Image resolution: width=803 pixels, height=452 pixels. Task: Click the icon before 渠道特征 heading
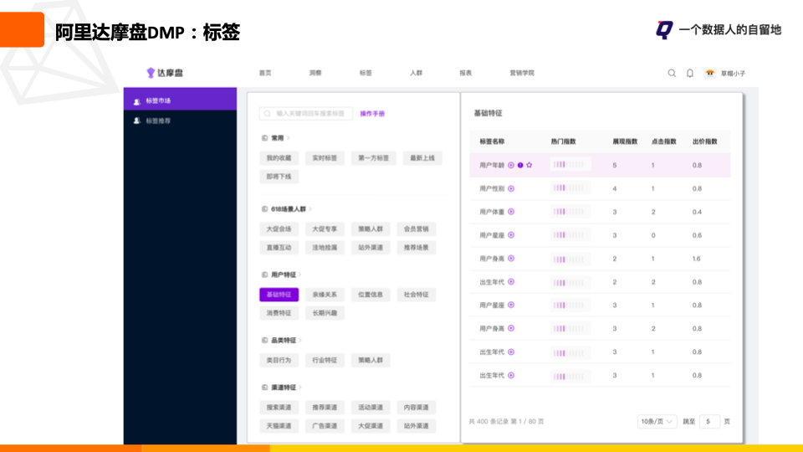[265, 388]
